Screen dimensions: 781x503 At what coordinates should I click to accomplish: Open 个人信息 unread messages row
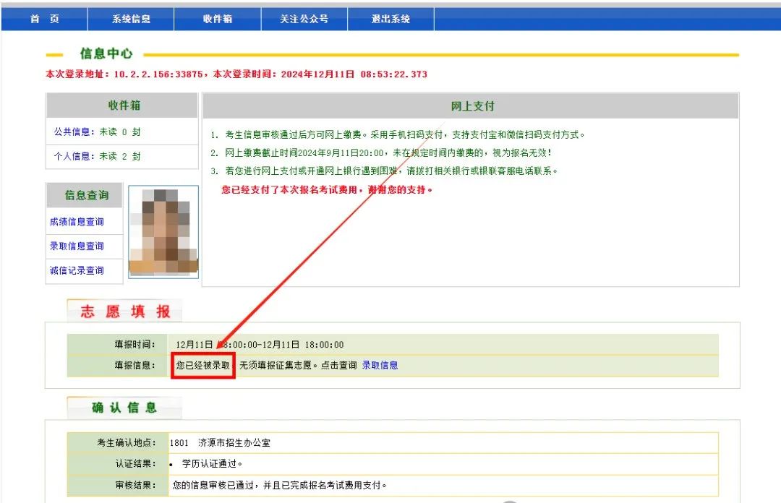pos(97,156)
